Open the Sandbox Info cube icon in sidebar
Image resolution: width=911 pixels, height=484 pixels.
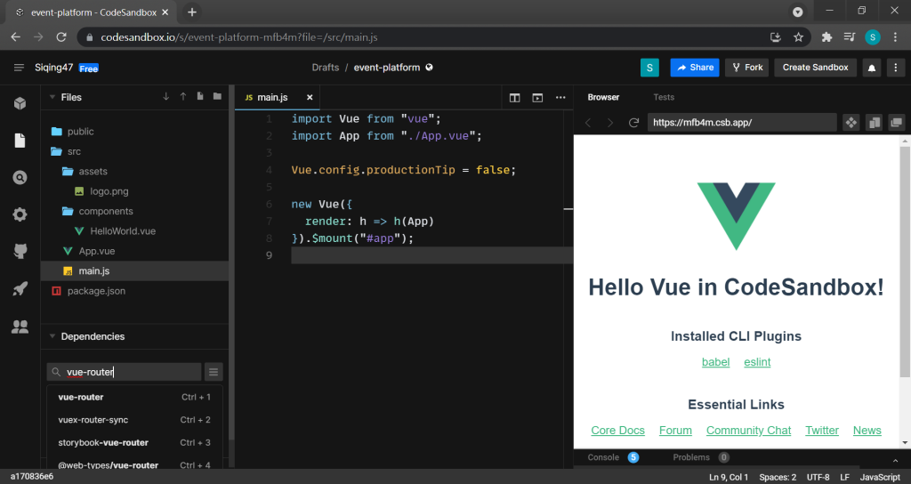pyautogui.click(x=20, y=103)
